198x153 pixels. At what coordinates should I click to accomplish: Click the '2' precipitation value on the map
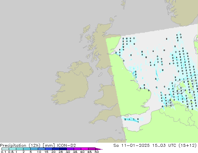tap(125, 119)
